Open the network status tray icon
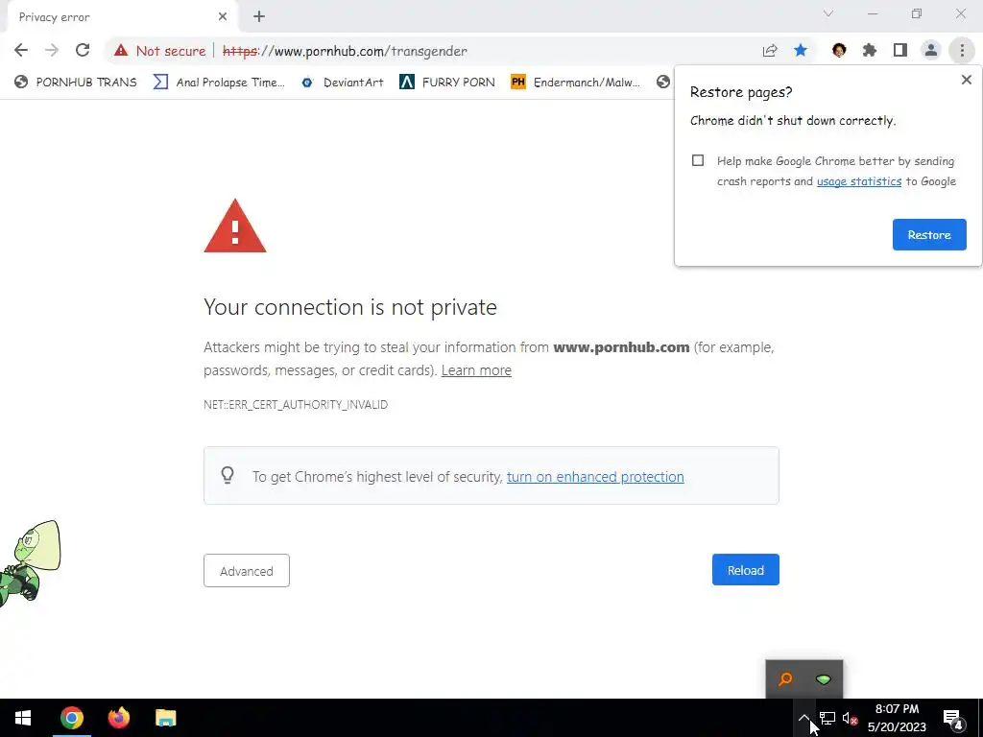Image resolution: width=983 pixels, height=737 pixels. point(827,718)
